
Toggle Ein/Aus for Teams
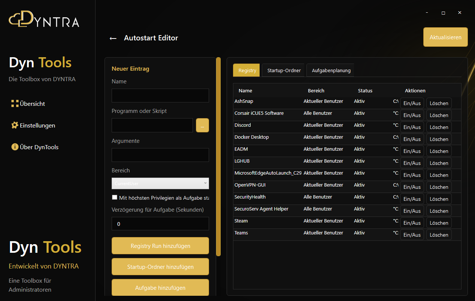pos(412,235)
